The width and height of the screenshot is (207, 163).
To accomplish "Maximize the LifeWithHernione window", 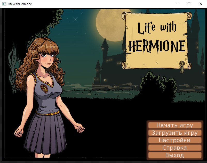I will 189,4.
